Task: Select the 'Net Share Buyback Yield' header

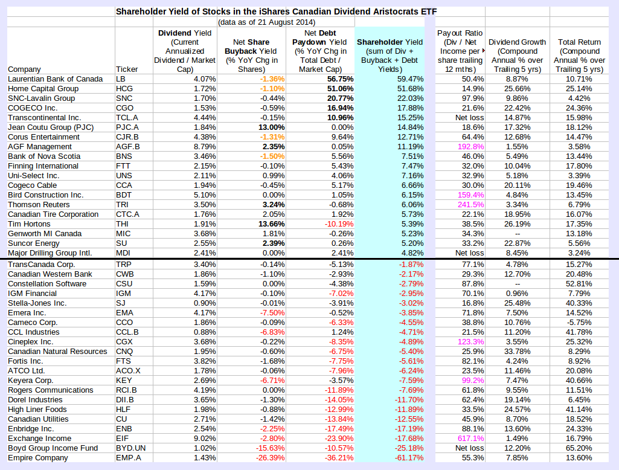Action: pos(251,56)
